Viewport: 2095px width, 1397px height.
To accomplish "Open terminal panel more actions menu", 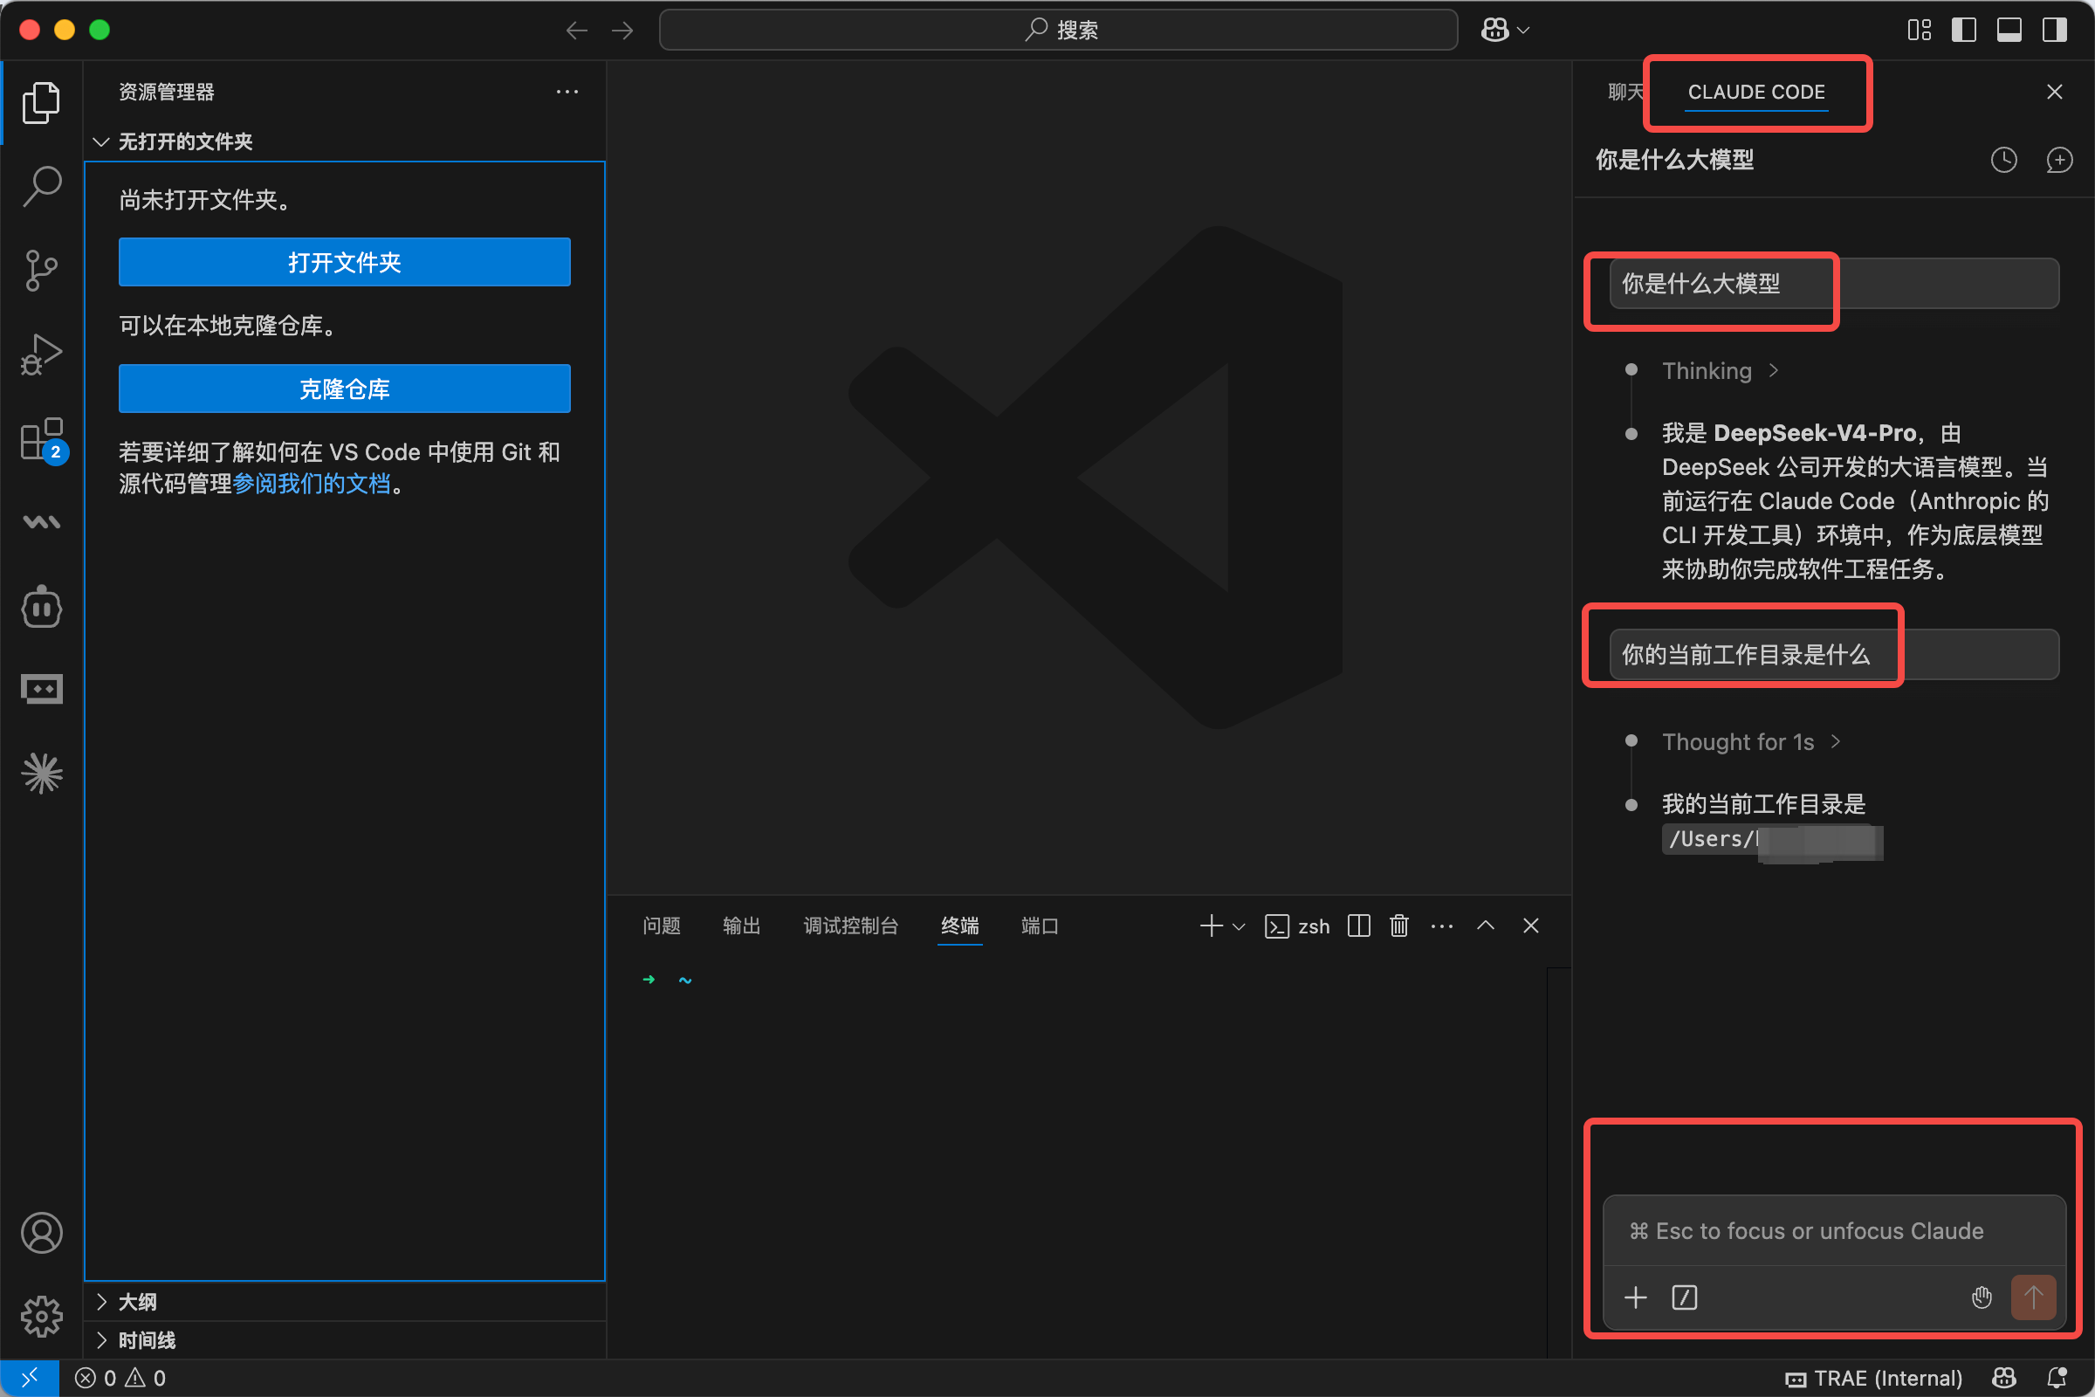I will coord(1442,926).
